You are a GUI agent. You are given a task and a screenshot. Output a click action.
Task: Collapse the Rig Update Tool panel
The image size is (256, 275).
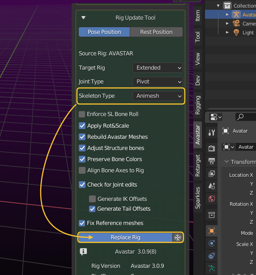pos(83,18)
